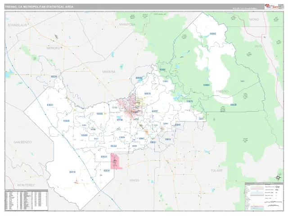288x216 pixels.
Task: Click the FRESNO county label
Action: pos(222,91)
